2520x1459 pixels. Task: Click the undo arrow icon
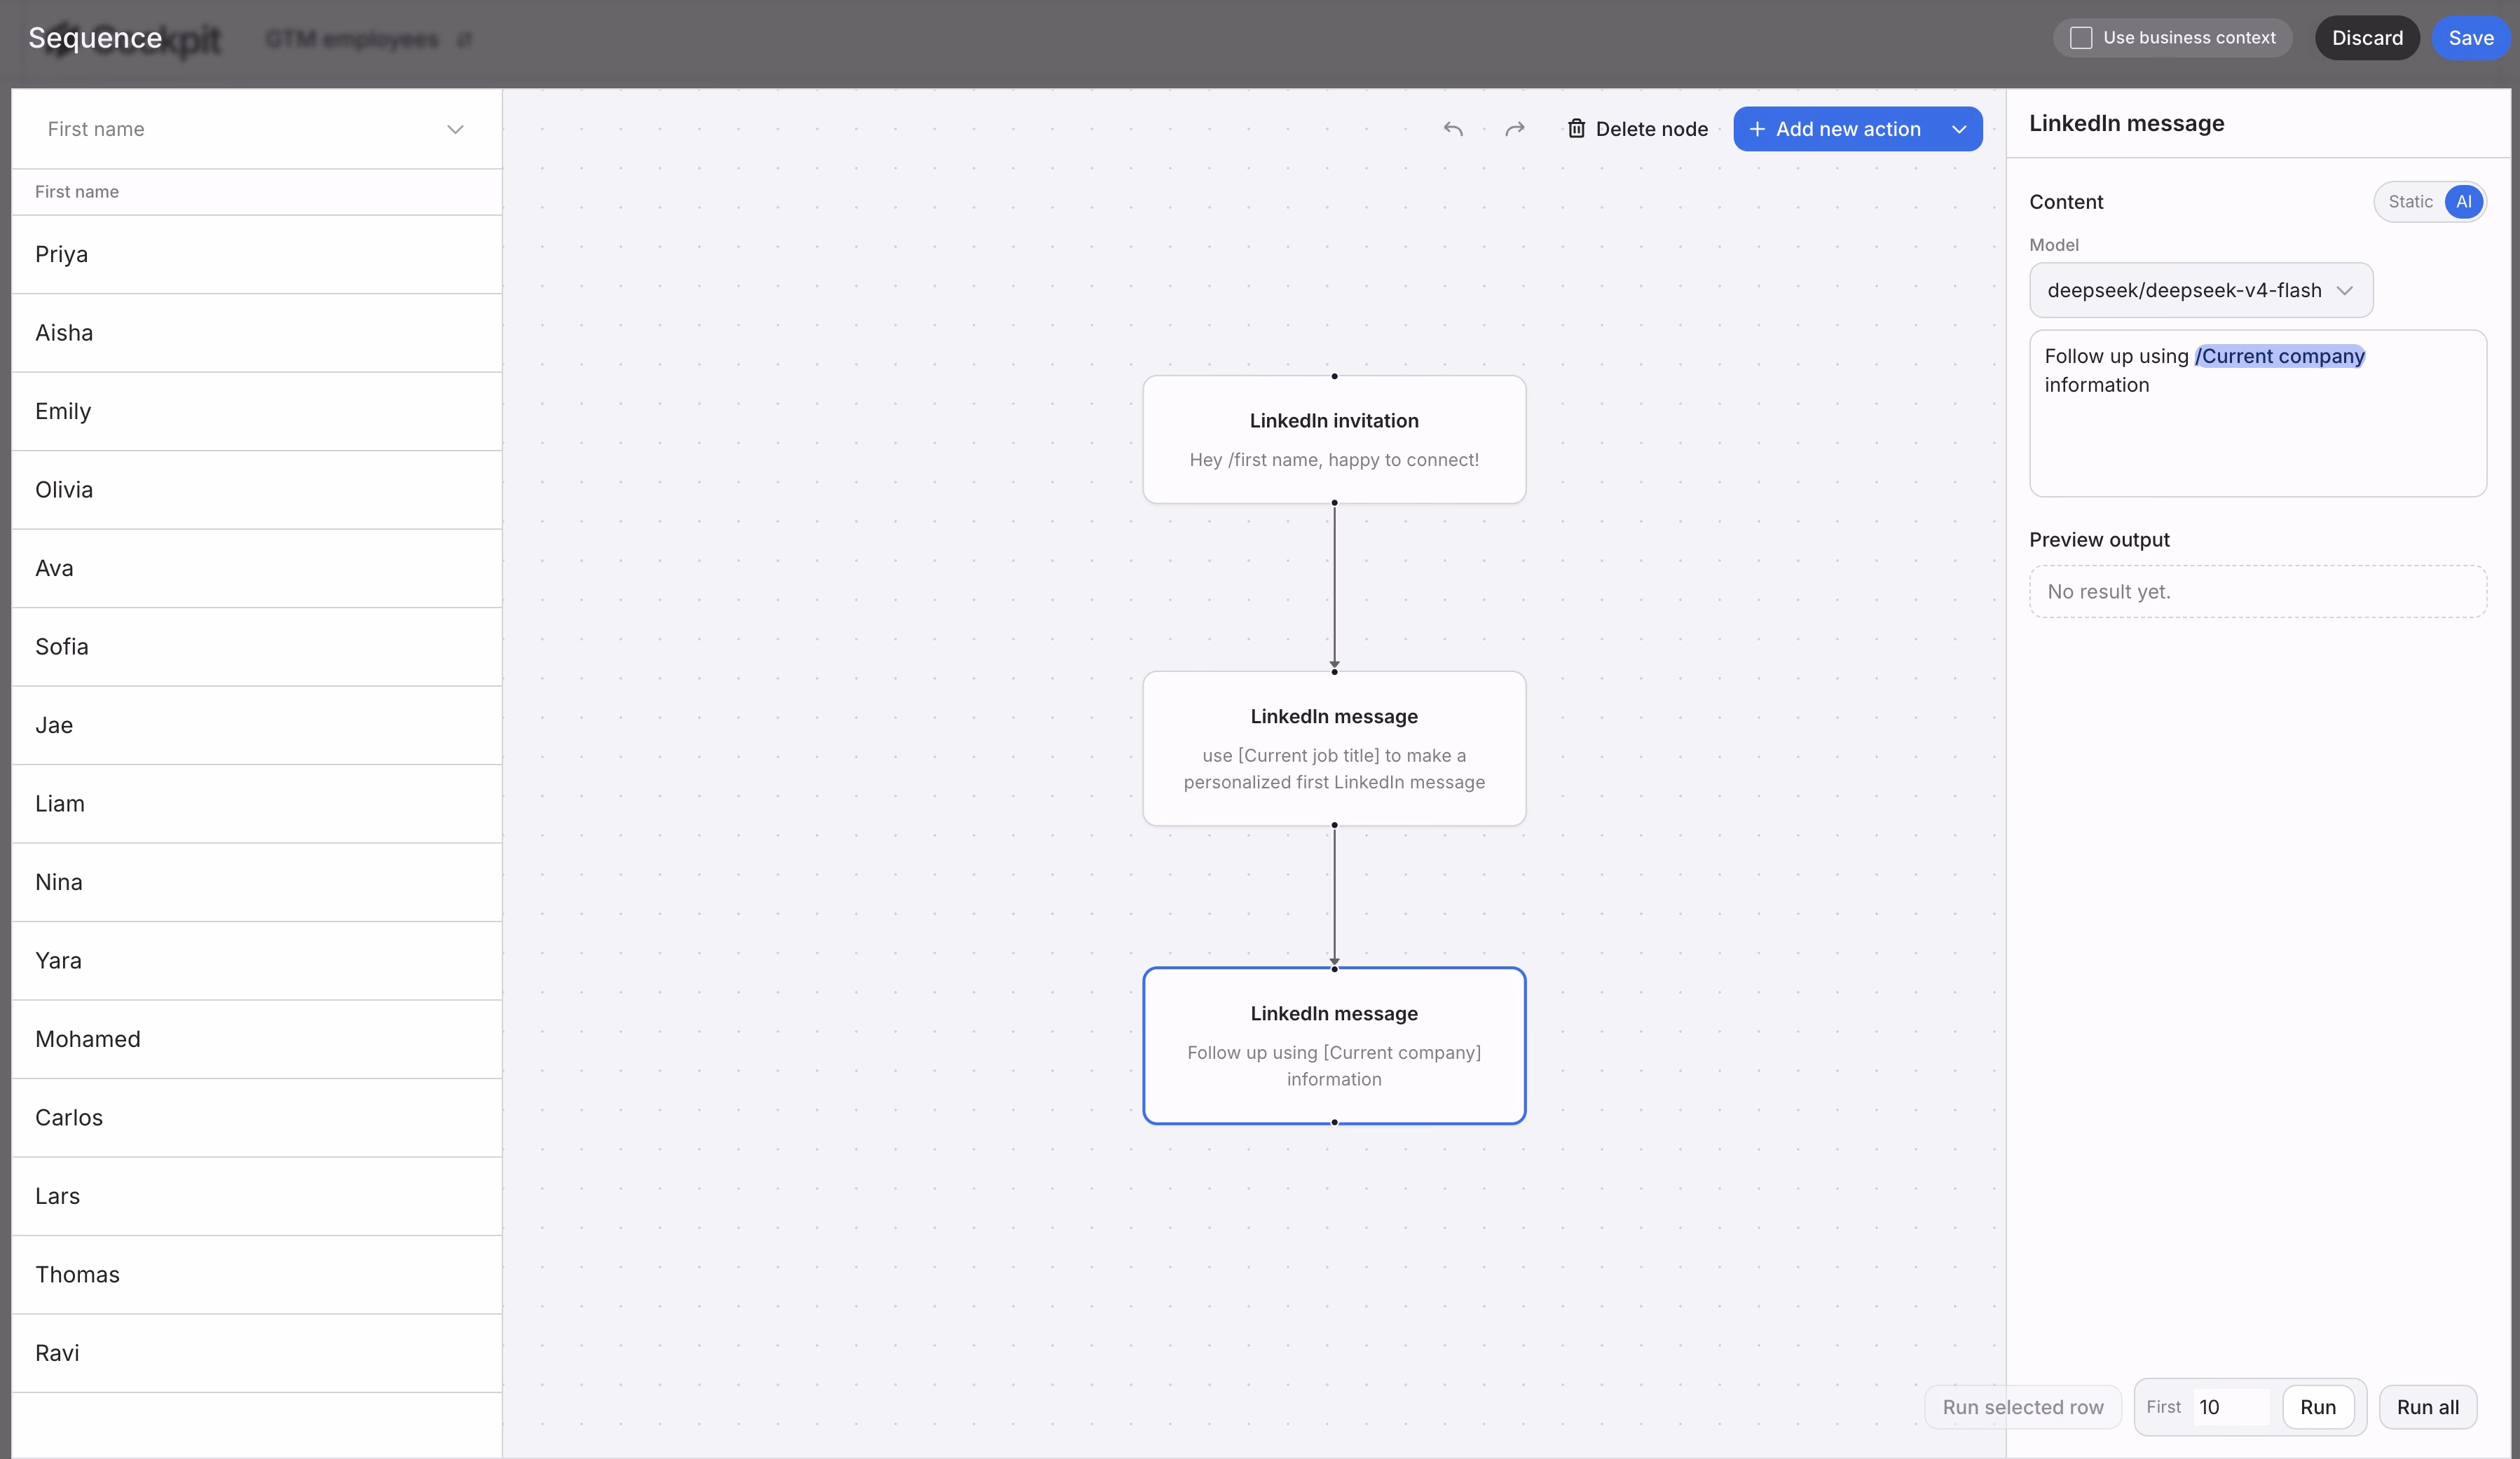1453,129
